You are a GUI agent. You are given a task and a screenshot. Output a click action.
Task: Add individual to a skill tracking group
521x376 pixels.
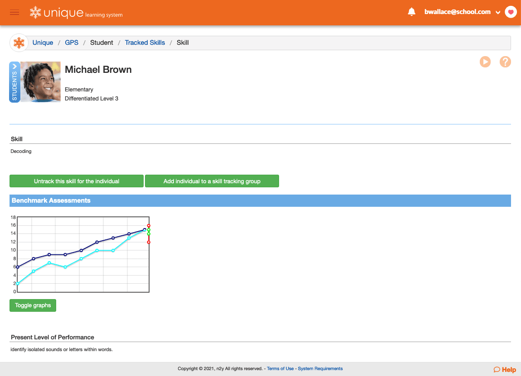coord(212,181)
